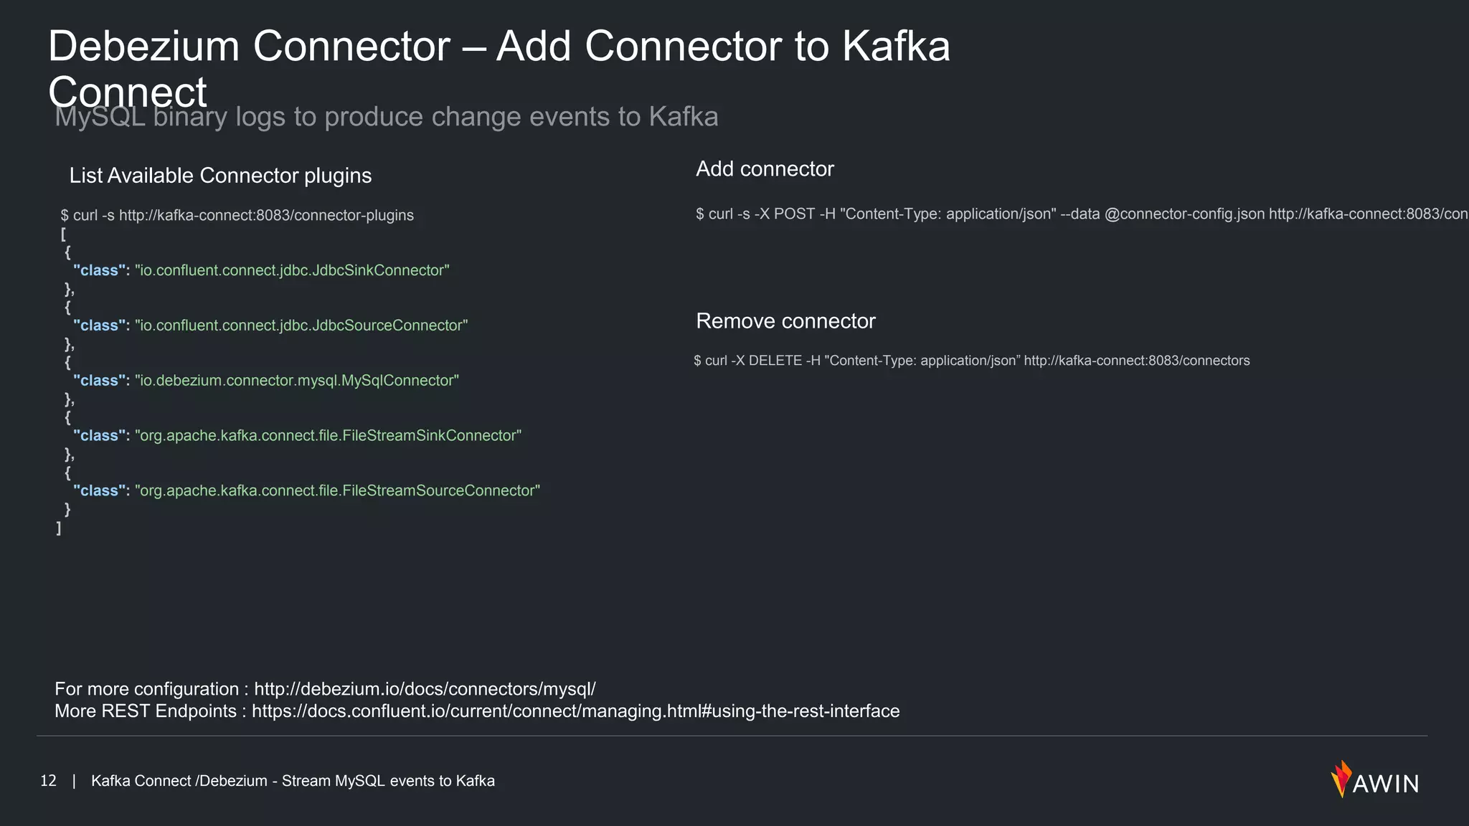Open the docs.confluent.io REST interface URL
Viewport: 1469px width, 826px height.
pyautogui.click(x=575, y=711)
